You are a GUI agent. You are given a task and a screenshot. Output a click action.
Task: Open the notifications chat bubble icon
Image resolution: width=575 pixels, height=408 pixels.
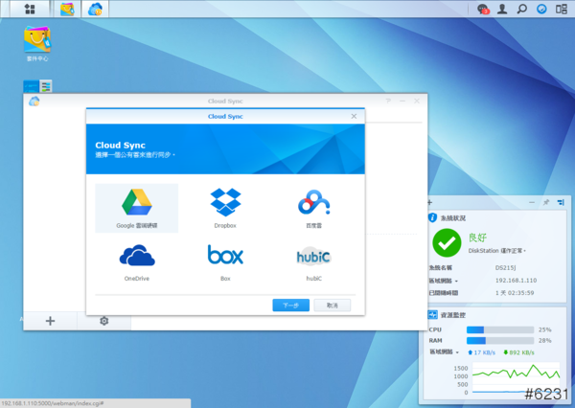483,9
